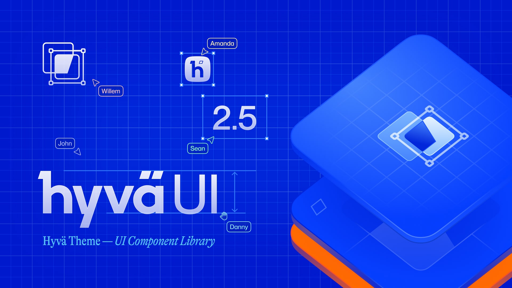Toggle Sean's collaborator cursor label
The width and height of the screenshot is (512, 288).
click(x=197, y=148)
